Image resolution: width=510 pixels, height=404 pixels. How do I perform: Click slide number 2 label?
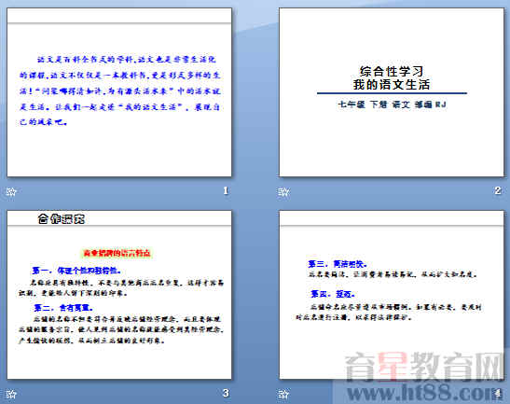click(x=498, y=190)
